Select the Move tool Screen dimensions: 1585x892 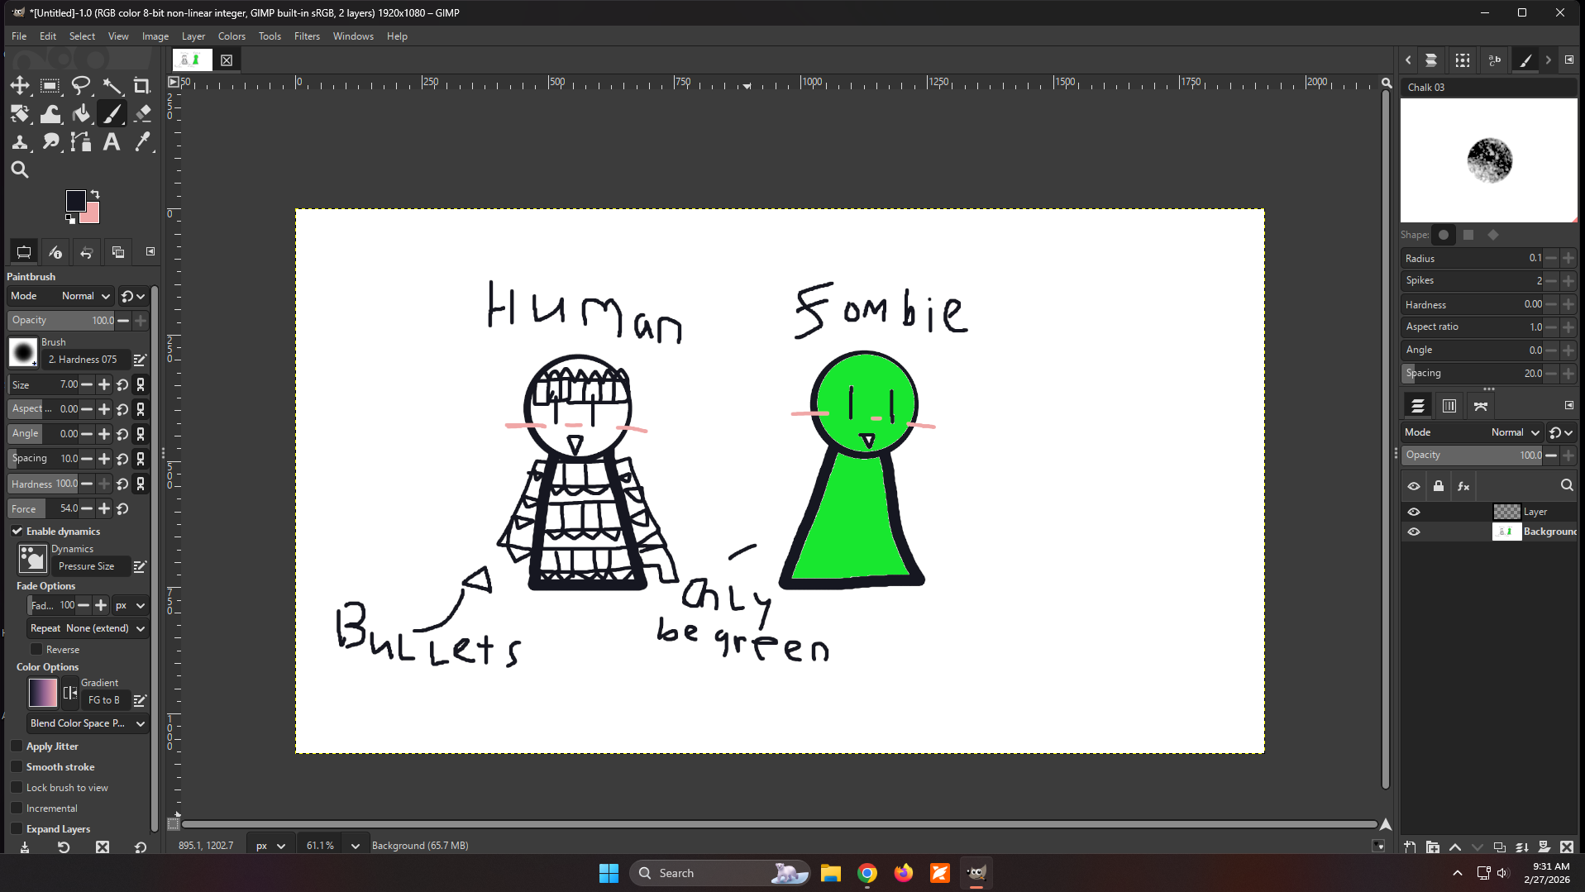coord(20,85)
